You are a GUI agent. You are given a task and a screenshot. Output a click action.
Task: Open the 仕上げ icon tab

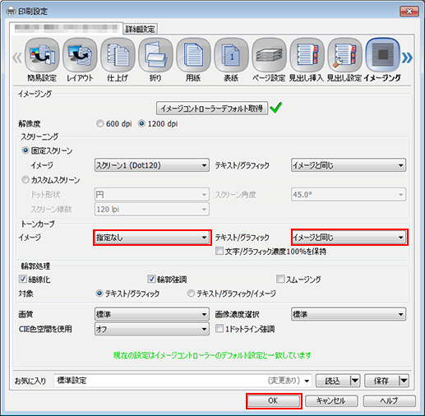[118, 60]
